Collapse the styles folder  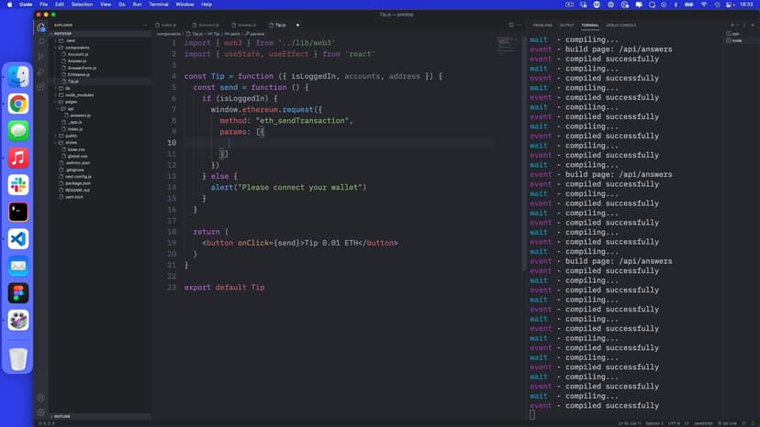pyautogui.click(x=71, y=142)
